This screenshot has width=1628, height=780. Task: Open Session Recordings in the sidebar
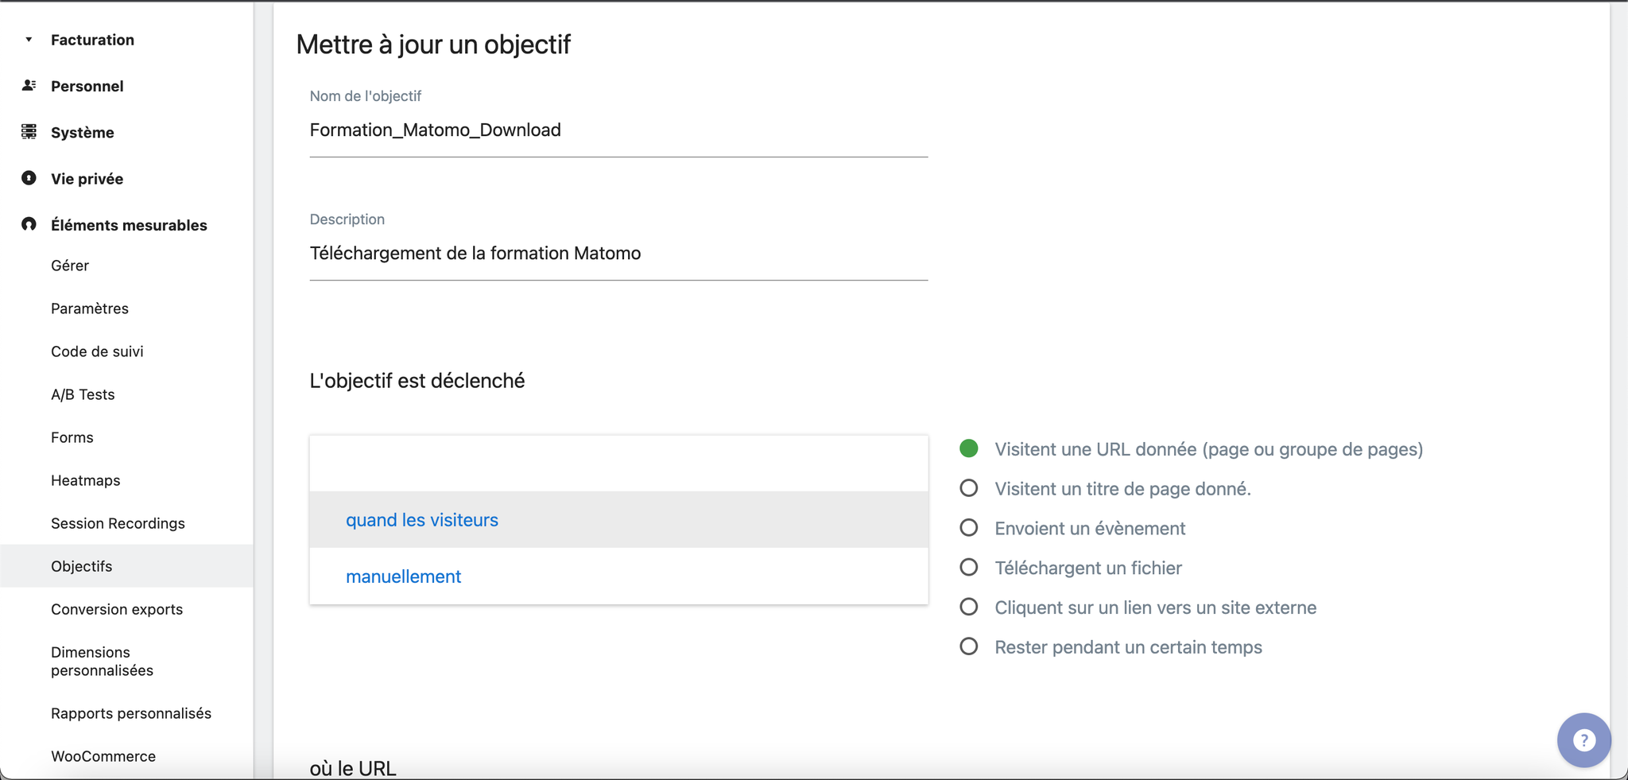[118, 523]
